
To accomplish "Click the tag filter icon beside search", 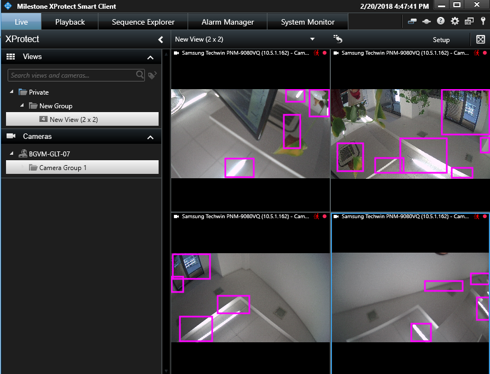I will pyautogui.click(x=152, y=75).
